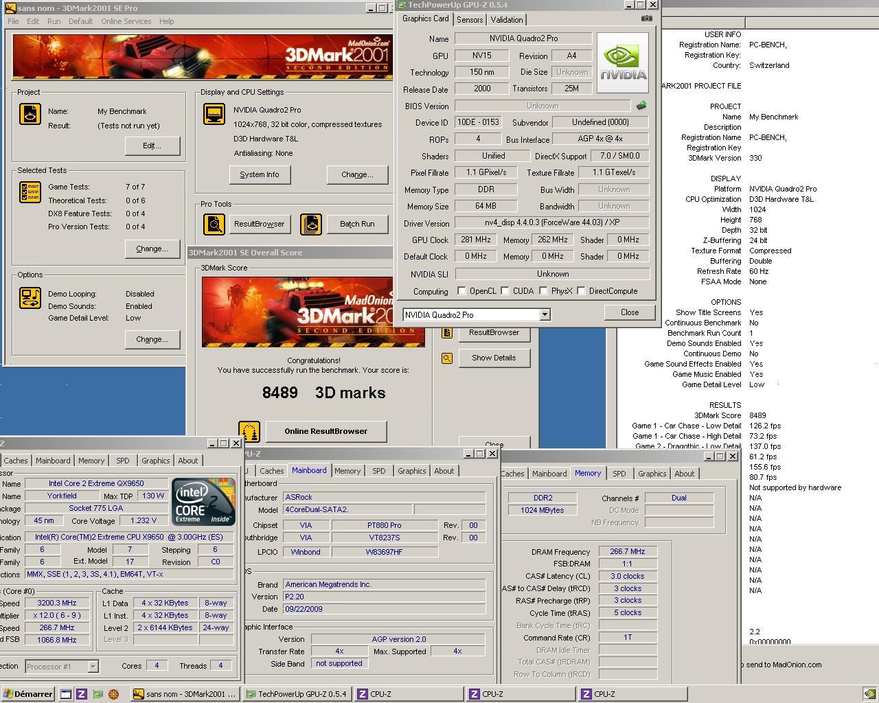879x703 pixels.
Task: Open SPD tab in the CPU-Z Mainboard window
Action: 379,471
